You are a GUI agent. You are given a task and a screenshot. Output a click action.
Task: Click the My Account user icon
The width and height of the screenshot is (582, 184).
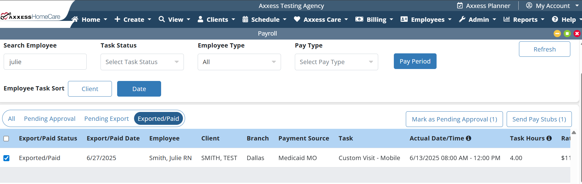tap(529, 6)
